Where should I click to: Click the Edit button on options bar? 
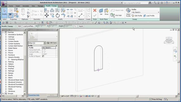click(x=20, y=26)
